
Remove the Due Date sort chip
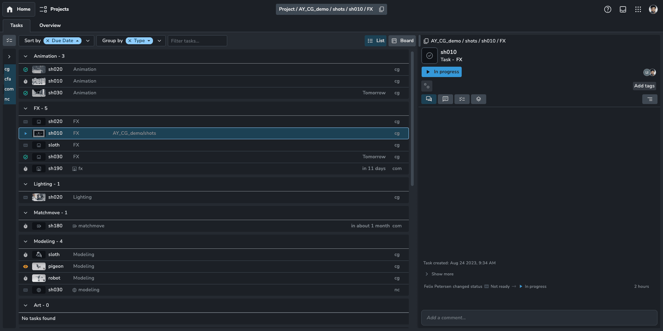point(48,41)
